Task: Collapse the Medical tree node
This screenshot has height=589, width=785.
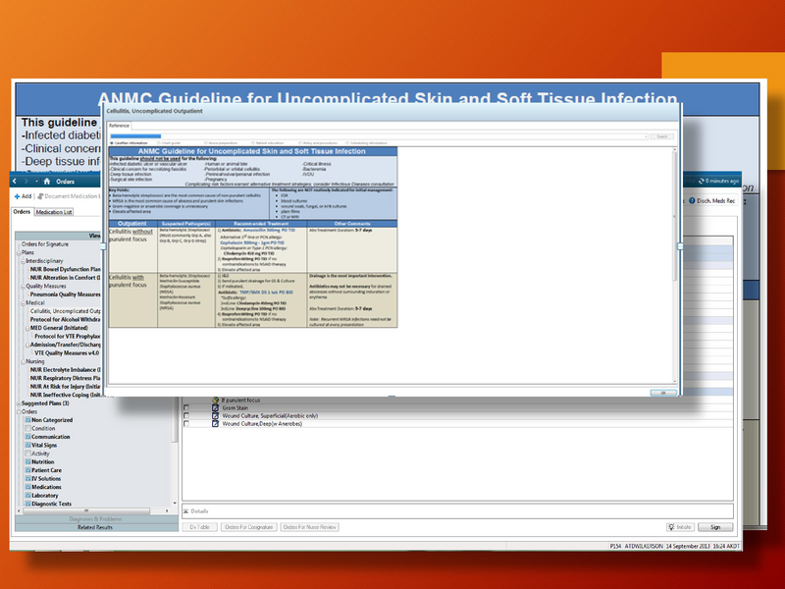Action: tap(23, 303)
